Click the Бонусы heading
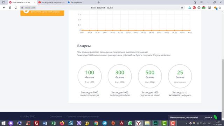The width and height of the screenshot is (224, 126). point(84,46)
